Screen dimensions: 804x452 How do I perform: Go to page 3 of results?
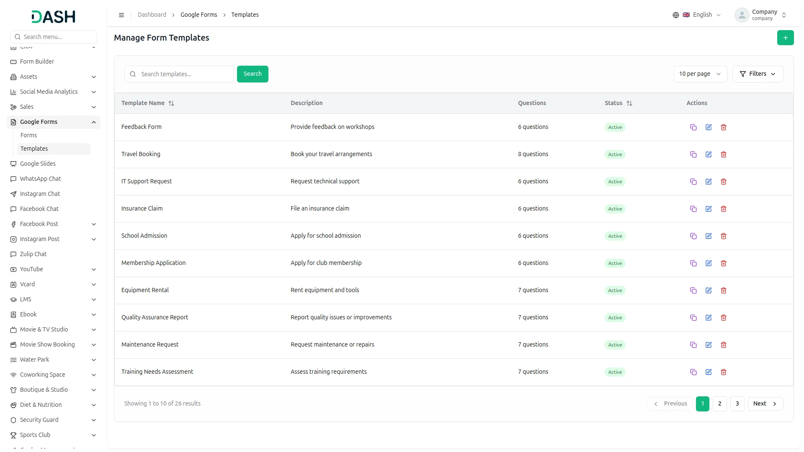(737, 404)
